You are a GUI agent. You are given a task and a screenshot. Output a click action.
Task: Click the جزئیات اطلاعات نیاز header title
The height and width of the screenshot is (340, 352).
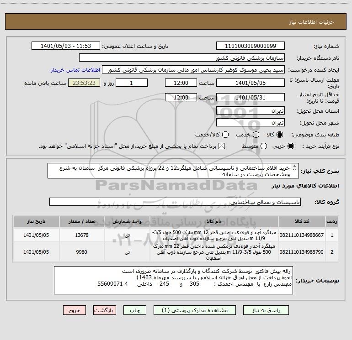[312, 22]
